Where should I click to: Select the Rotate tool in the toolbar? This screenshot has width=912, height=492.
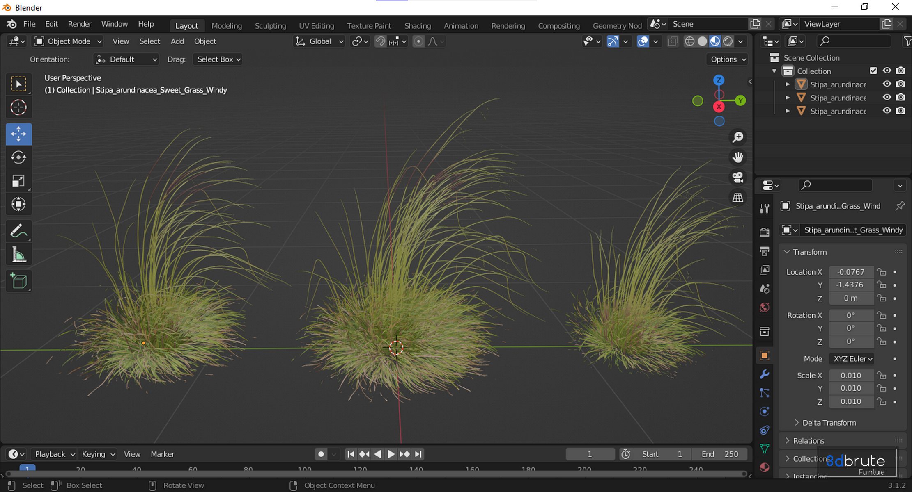18,157
